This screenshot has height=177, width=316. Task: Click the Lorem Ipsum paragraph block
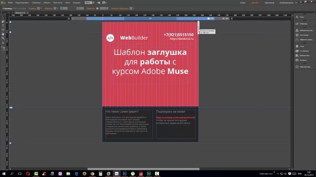(x=127, y=125)
